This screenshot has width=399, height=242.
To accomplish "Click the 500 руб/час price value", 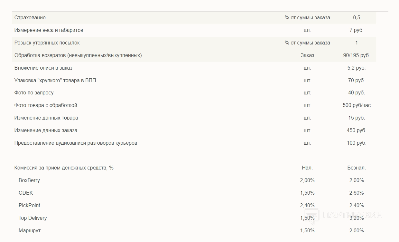I will click(x=356, y=105).
